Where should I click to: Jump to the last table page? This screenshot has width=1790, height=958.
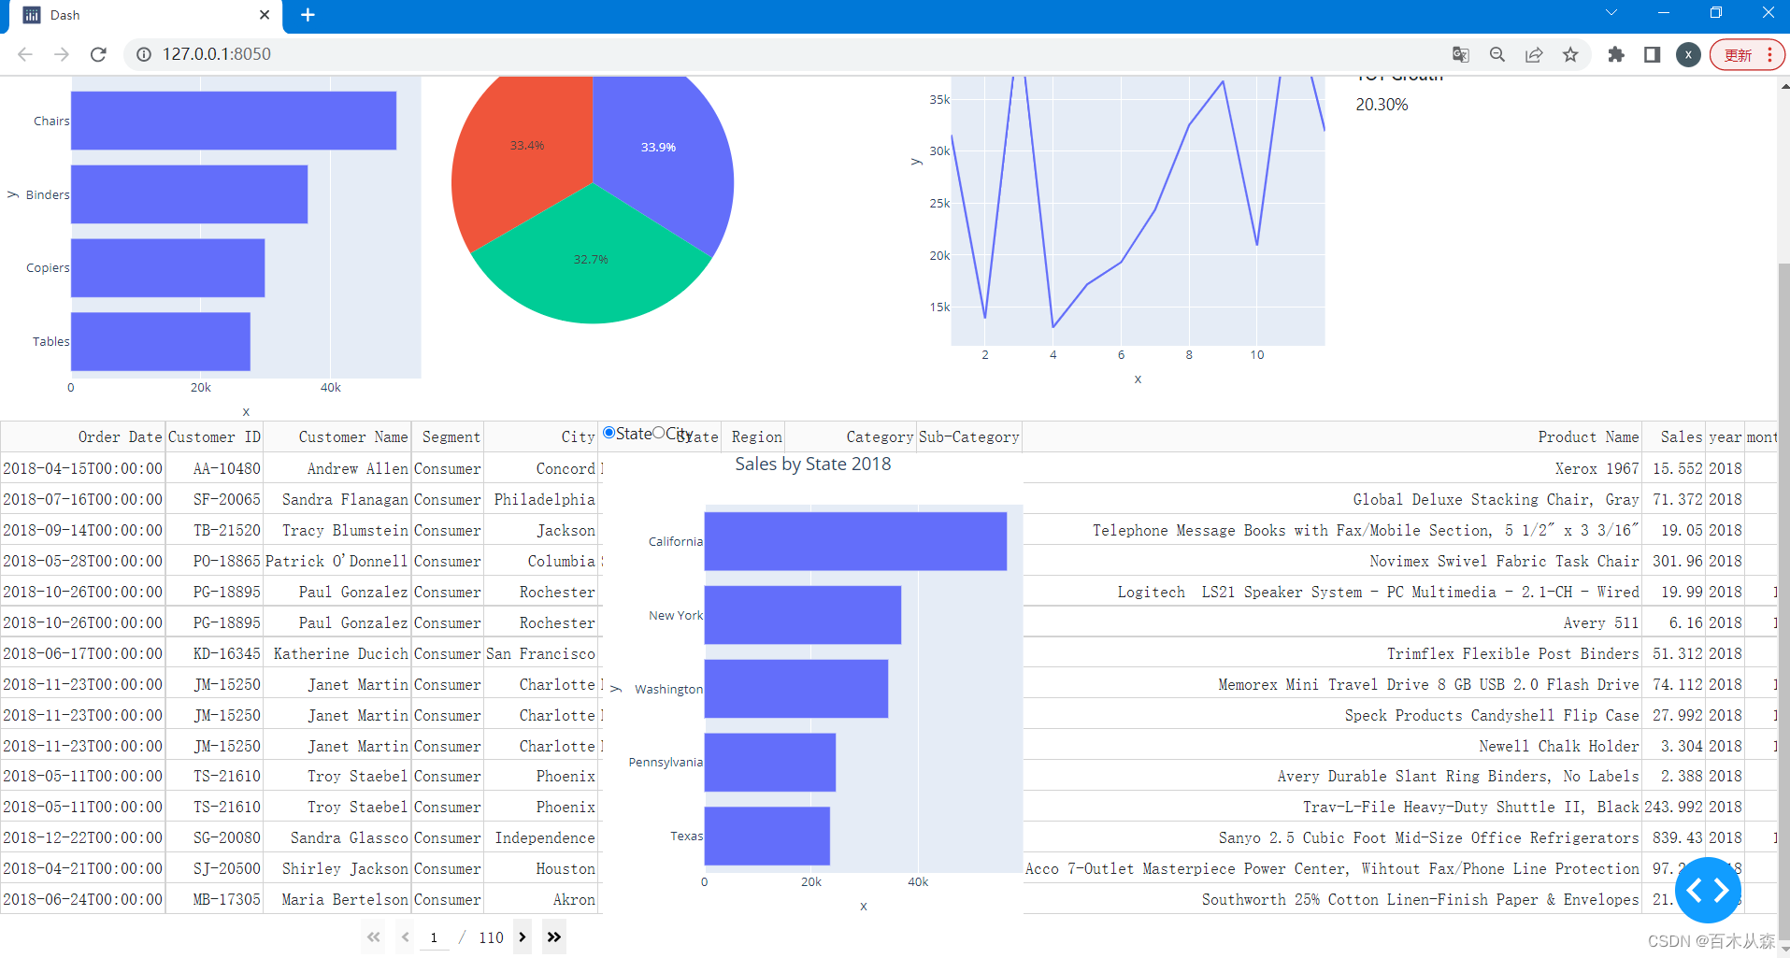click(x=554, y=937)
